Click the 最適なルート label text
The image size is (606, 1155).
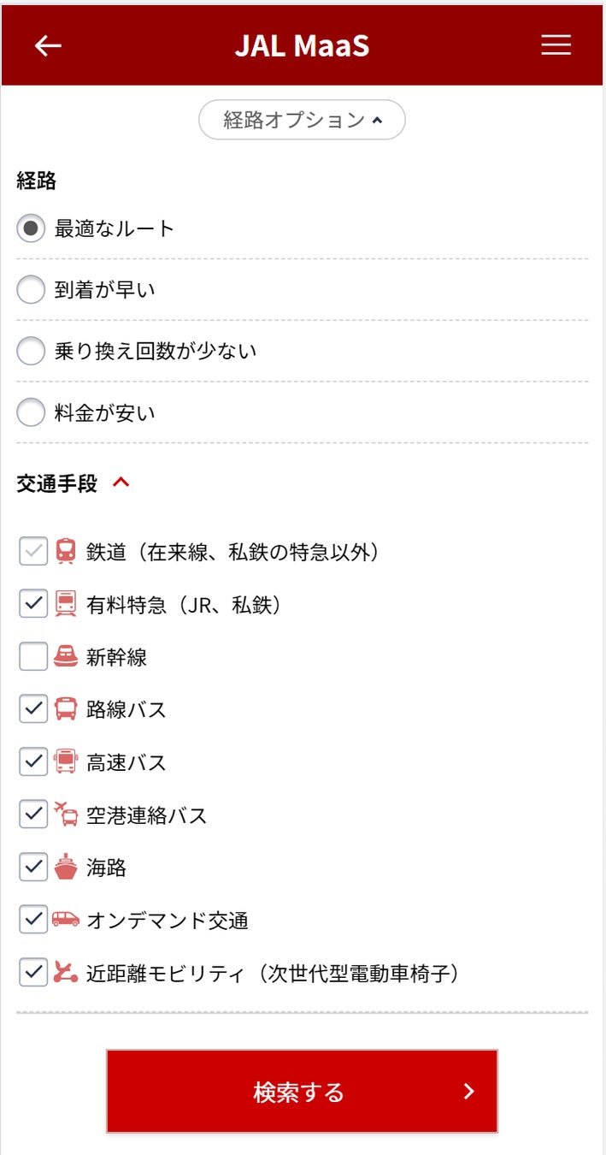(115, 228)
